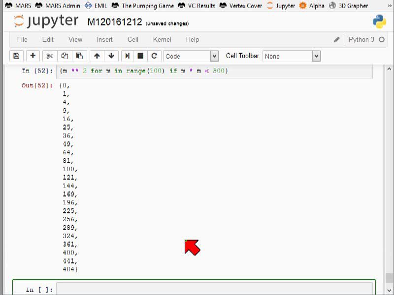Click output value 144
This screenshot has height=295, width=394.
(x=68, y=186)
